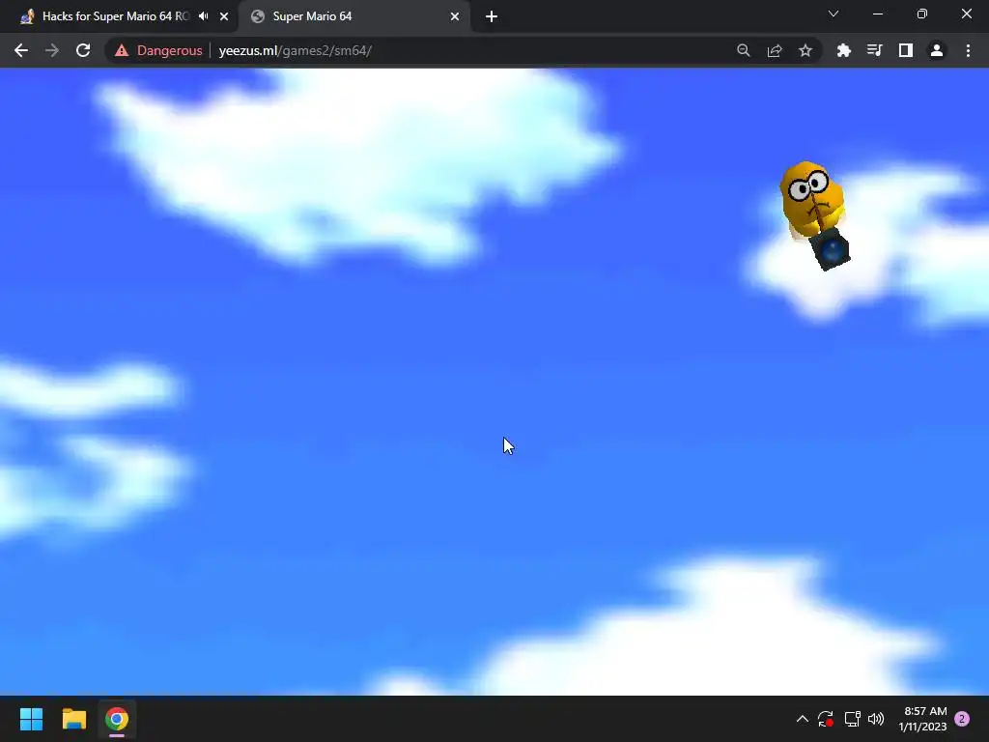Image resolution: width=989 pixels, height=742 pixels.
Task: Open the volume speaker tray icon
Action: 876,719
